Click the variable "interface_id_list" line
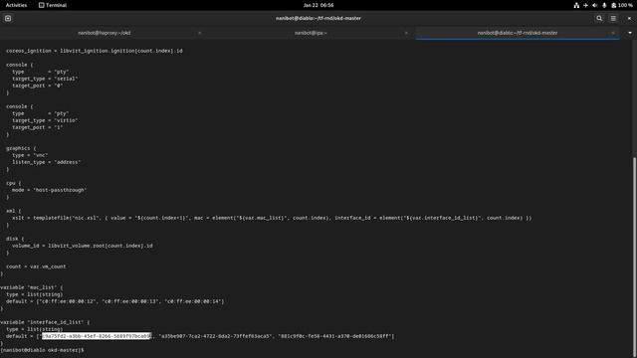 [x=45, y=322]
